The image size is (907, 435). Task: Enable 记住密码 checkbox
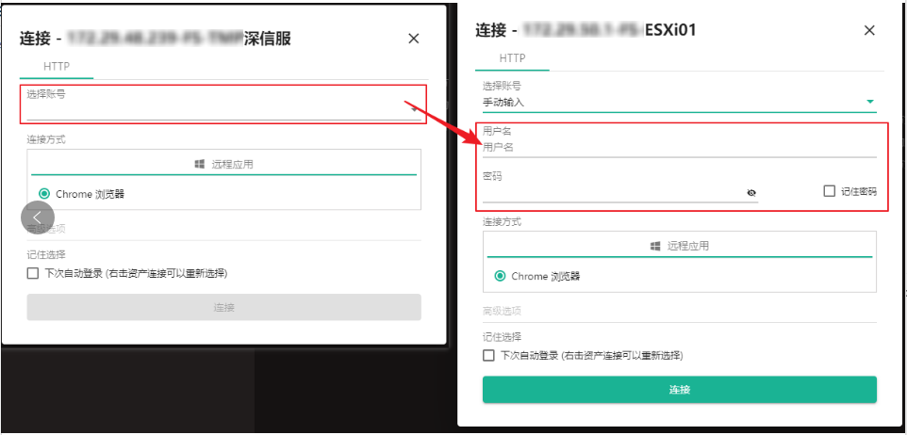click(x=829, y=190)
